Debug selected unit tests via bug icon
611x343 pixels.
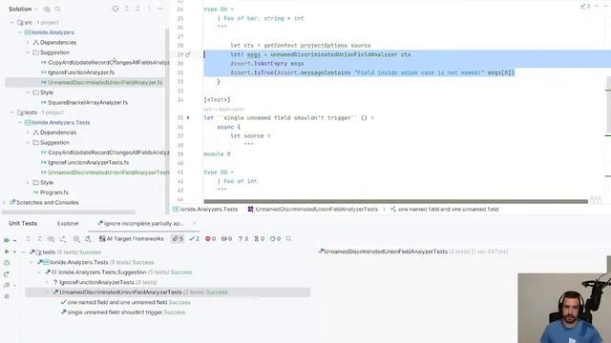pos(7,263)
